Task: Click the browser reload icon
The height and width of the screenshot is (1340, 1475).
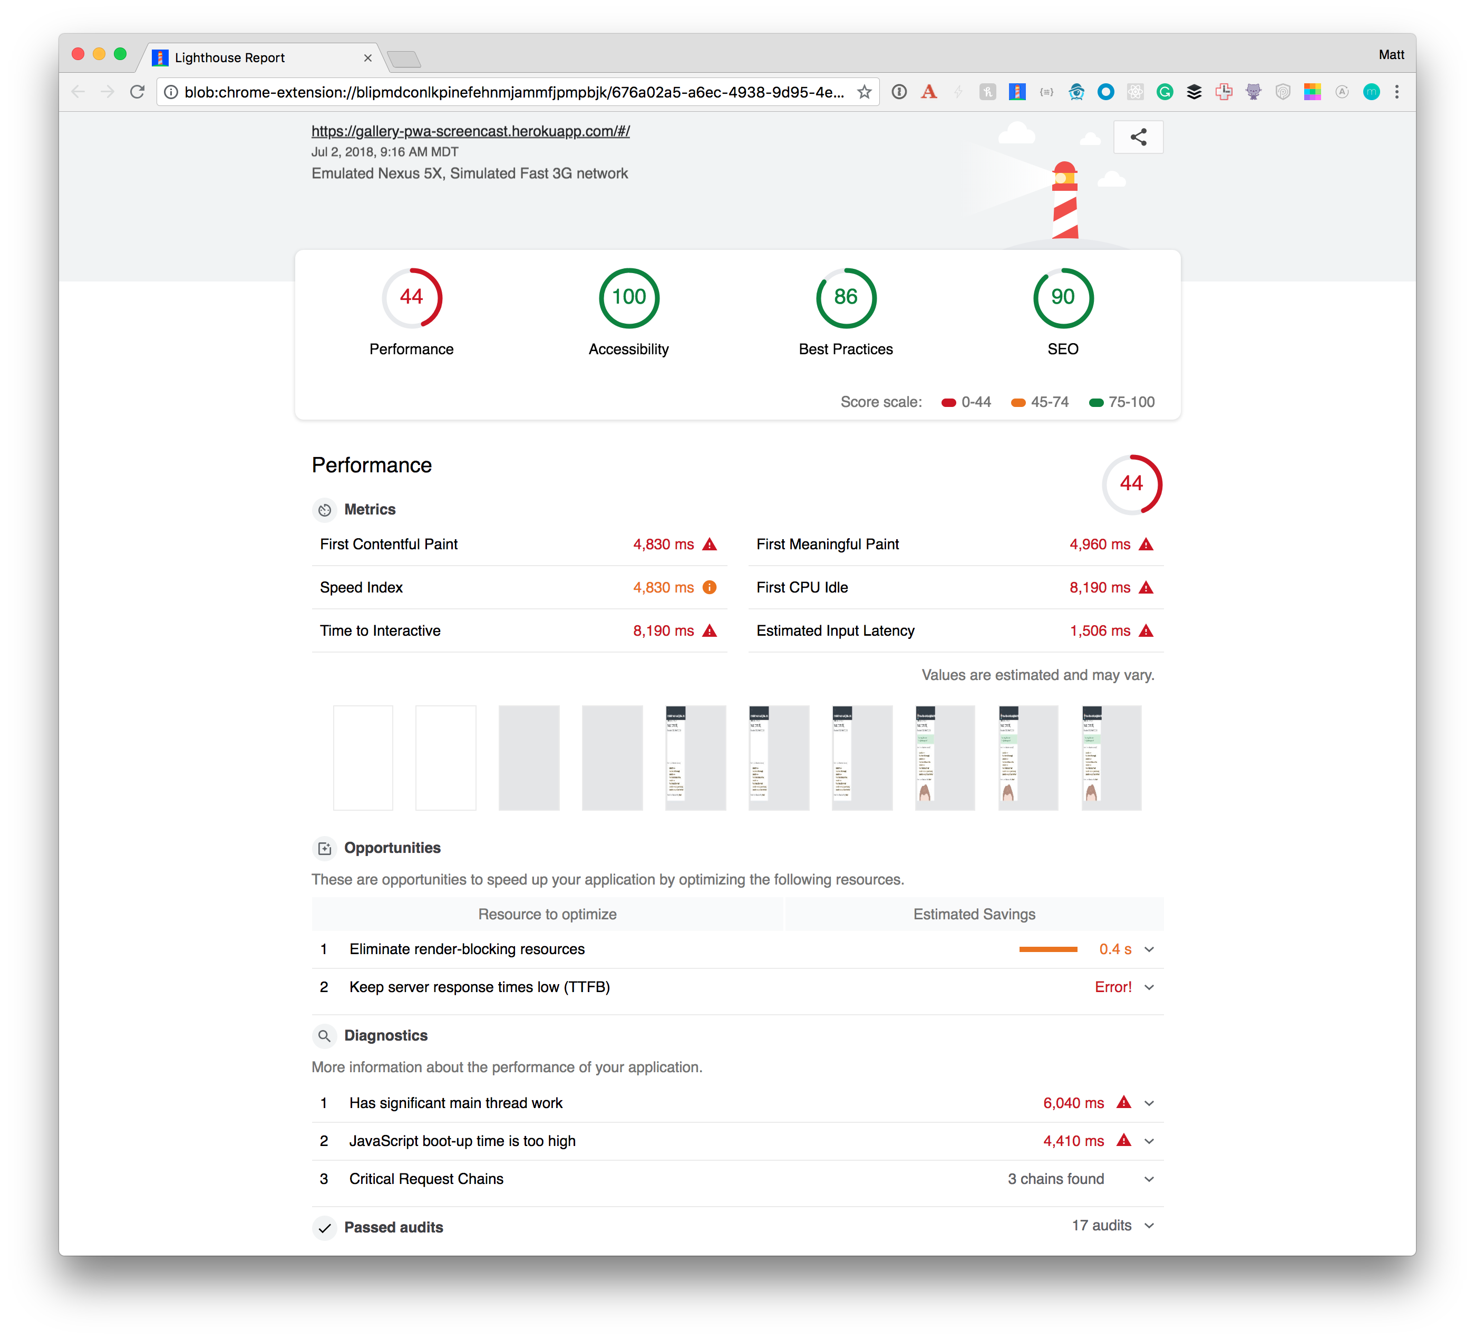Action: click(137, 92)
